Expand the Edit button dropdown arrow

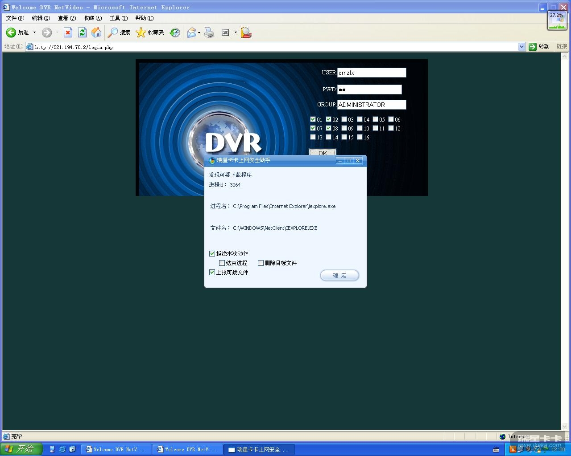click(236, 33)
